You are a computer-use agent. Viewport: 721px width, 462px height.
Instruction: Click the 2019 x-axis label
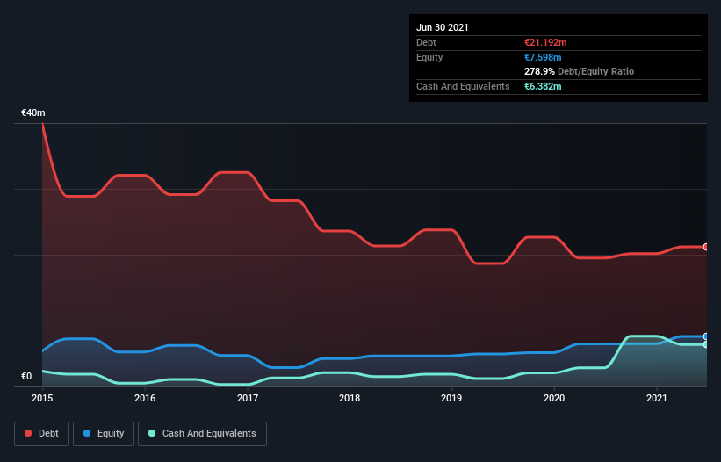coord(451,398)
